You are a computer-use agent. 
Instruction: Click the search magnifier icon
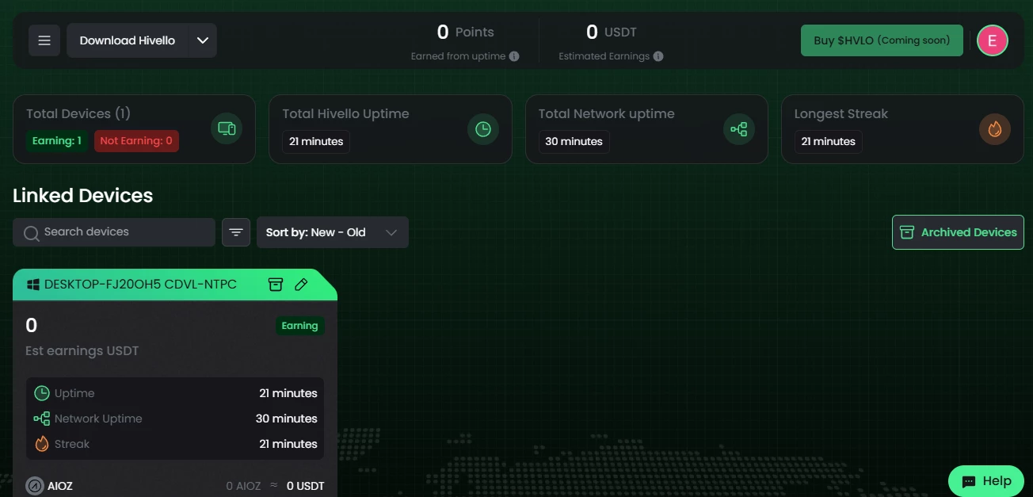(32, 233)
